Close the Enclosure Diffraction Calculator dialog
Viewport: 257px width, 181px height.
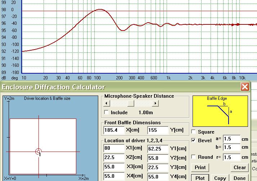pyautogui.click(x=245, y=87)
